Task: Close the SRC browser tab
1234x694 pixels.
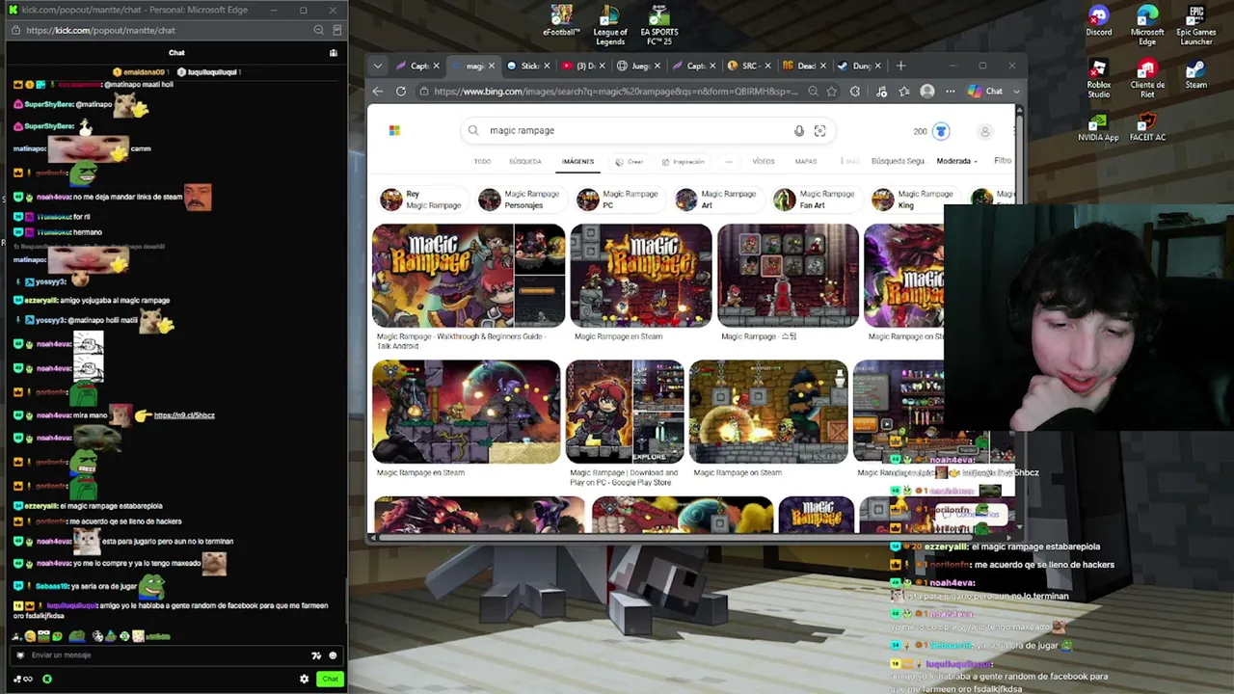Action: pos(768,66)
